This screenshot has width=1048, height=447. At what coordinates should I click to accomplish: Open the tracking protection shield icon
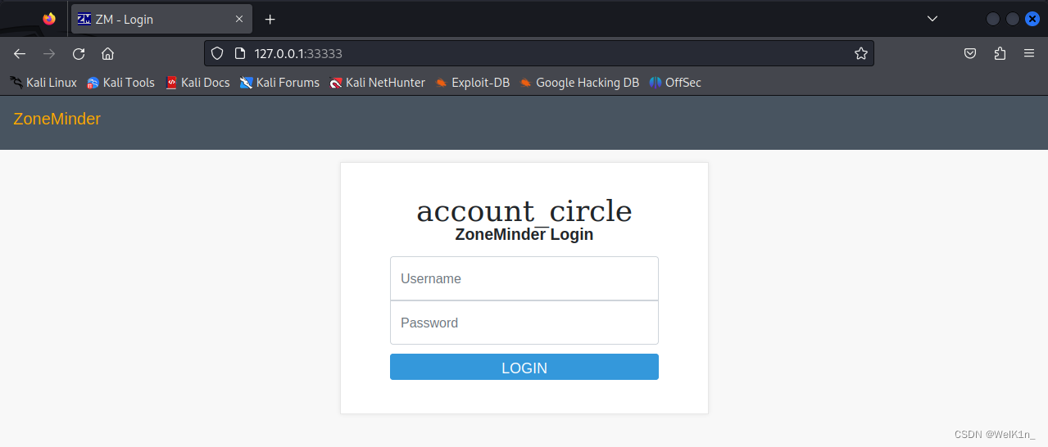click(x=217, y=53)
